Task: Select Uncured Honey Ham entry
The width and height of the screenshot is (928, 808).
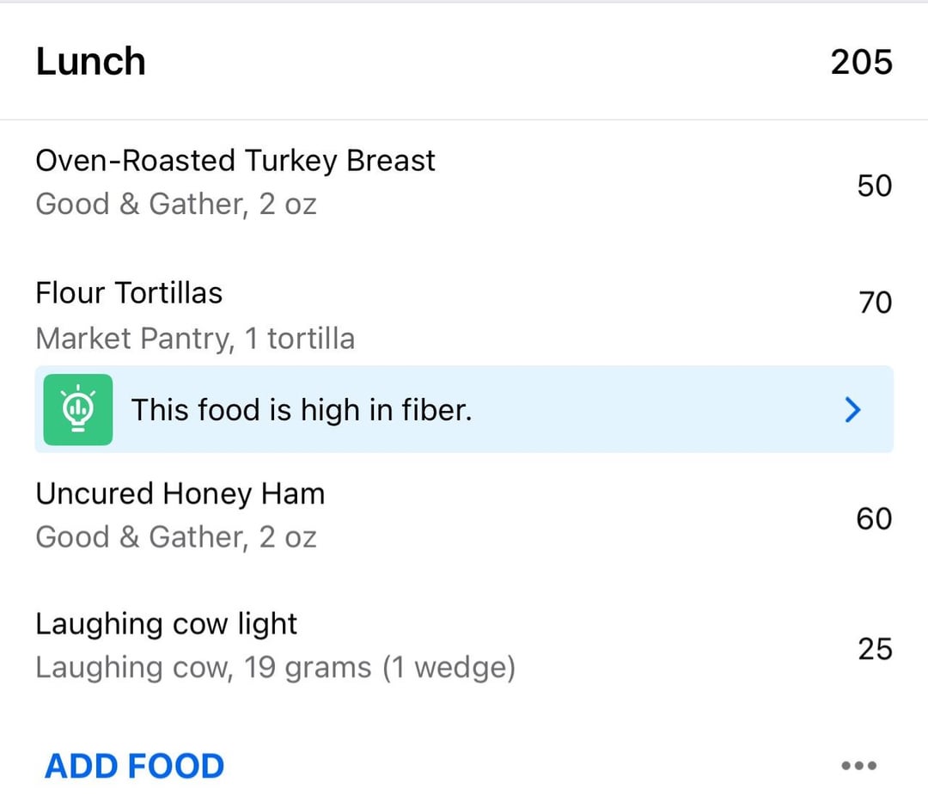Action: click(464, 516)
